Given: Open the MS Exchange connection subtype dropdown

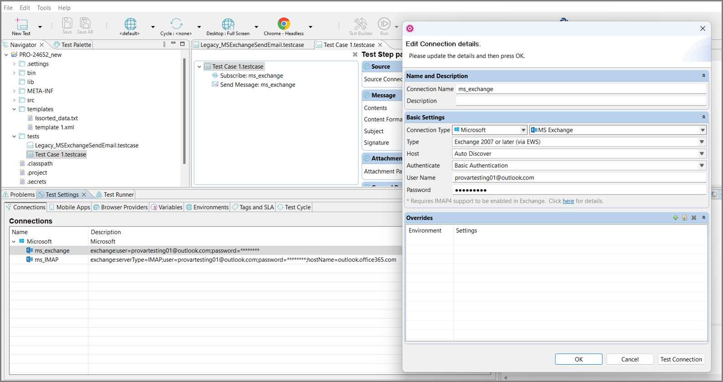Looking at the screenshot, I should click(702, 130).
